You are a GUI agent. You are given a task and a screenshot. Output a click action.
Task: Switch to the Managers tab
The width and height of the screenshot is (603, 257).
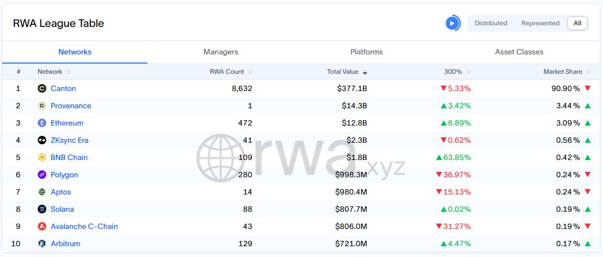pyautogui.click(x=221, y=52)
